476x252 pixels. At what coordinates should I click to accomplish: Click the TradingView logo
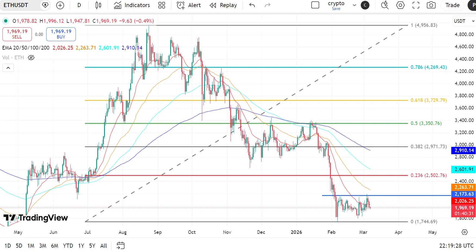coord(36,218)
